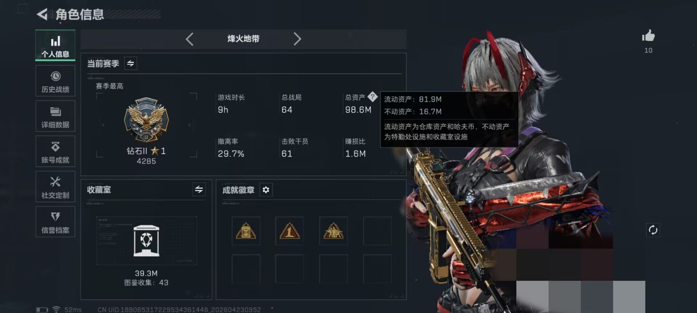Viewport: 697px width, 313px height.
Task: Switch to previous mode with left chevron
Action: [189, 39]
